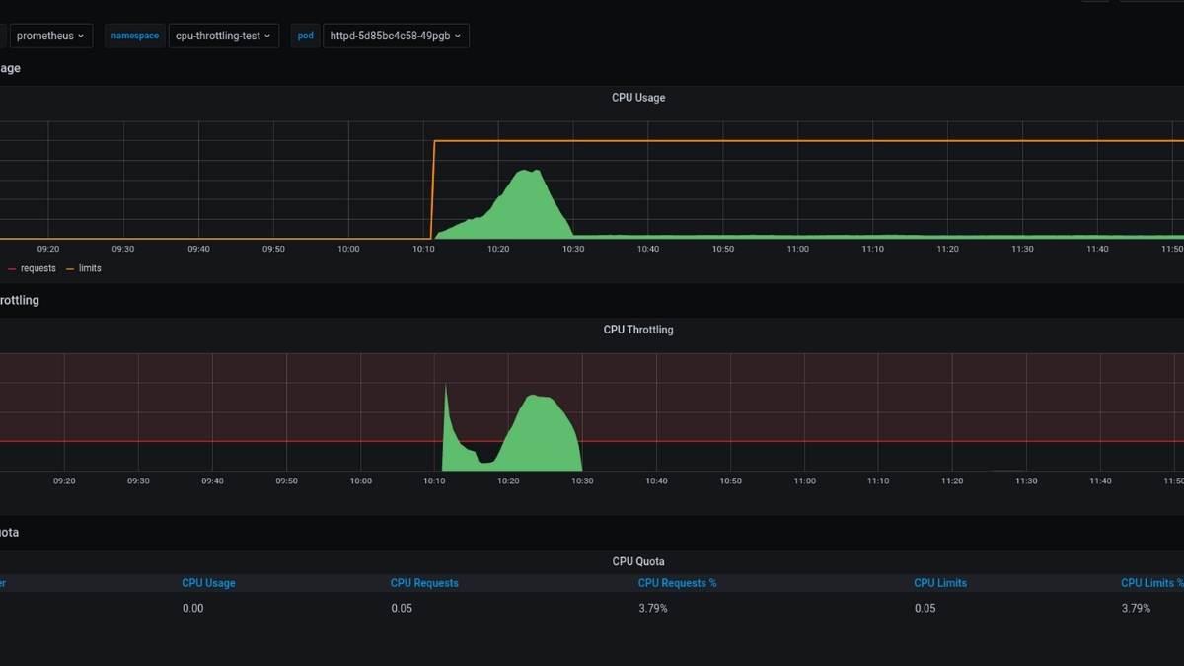Open the CPU Quota table panel title menu

(637, 561)
